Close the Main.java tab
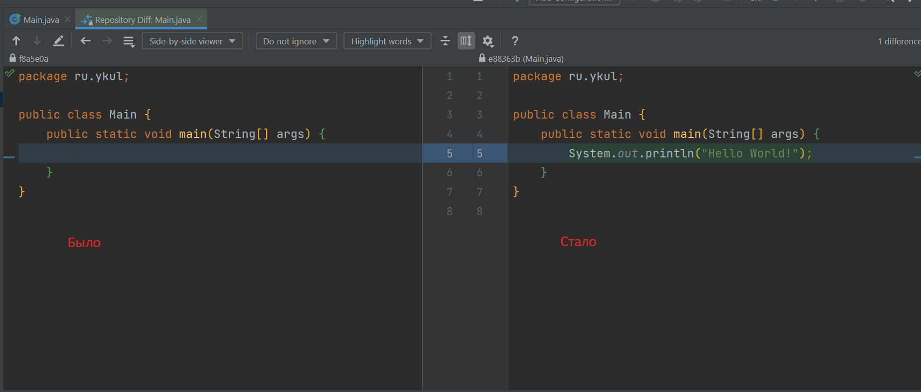 pyautogui.click(x=68, y=19)
